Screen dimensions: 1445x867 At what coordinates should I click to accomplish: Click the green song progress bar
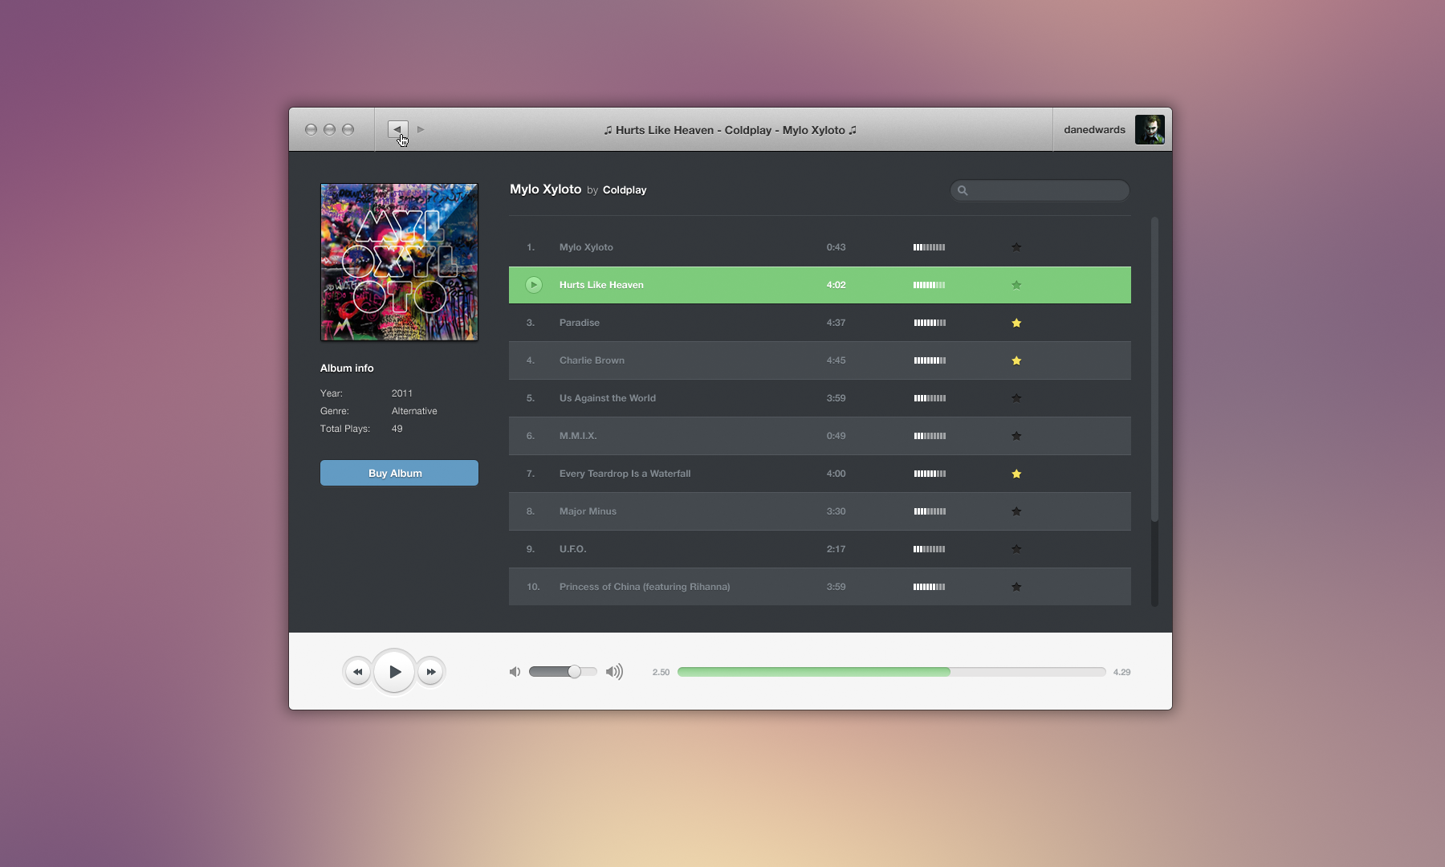pyautogui.click(x=813, y=672)
